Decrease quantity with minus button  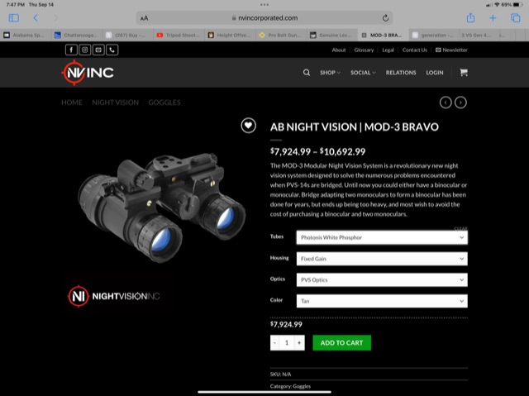point(274,343)
